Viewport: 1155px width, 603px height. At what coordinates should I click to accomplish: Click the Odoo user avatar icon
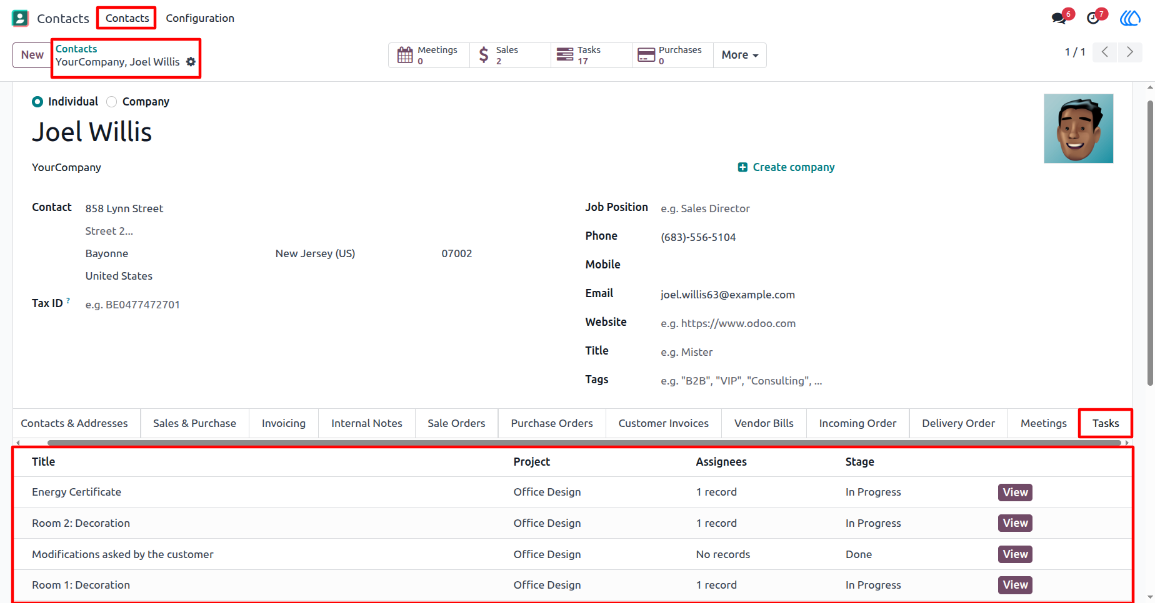point(1130,18)
